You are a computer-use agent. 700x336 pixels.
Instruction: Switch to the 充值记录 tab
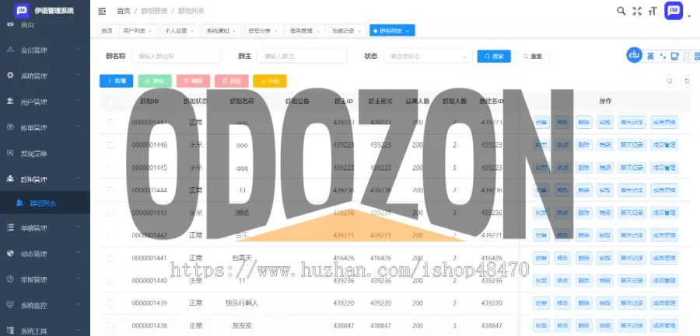pos(347,31)
